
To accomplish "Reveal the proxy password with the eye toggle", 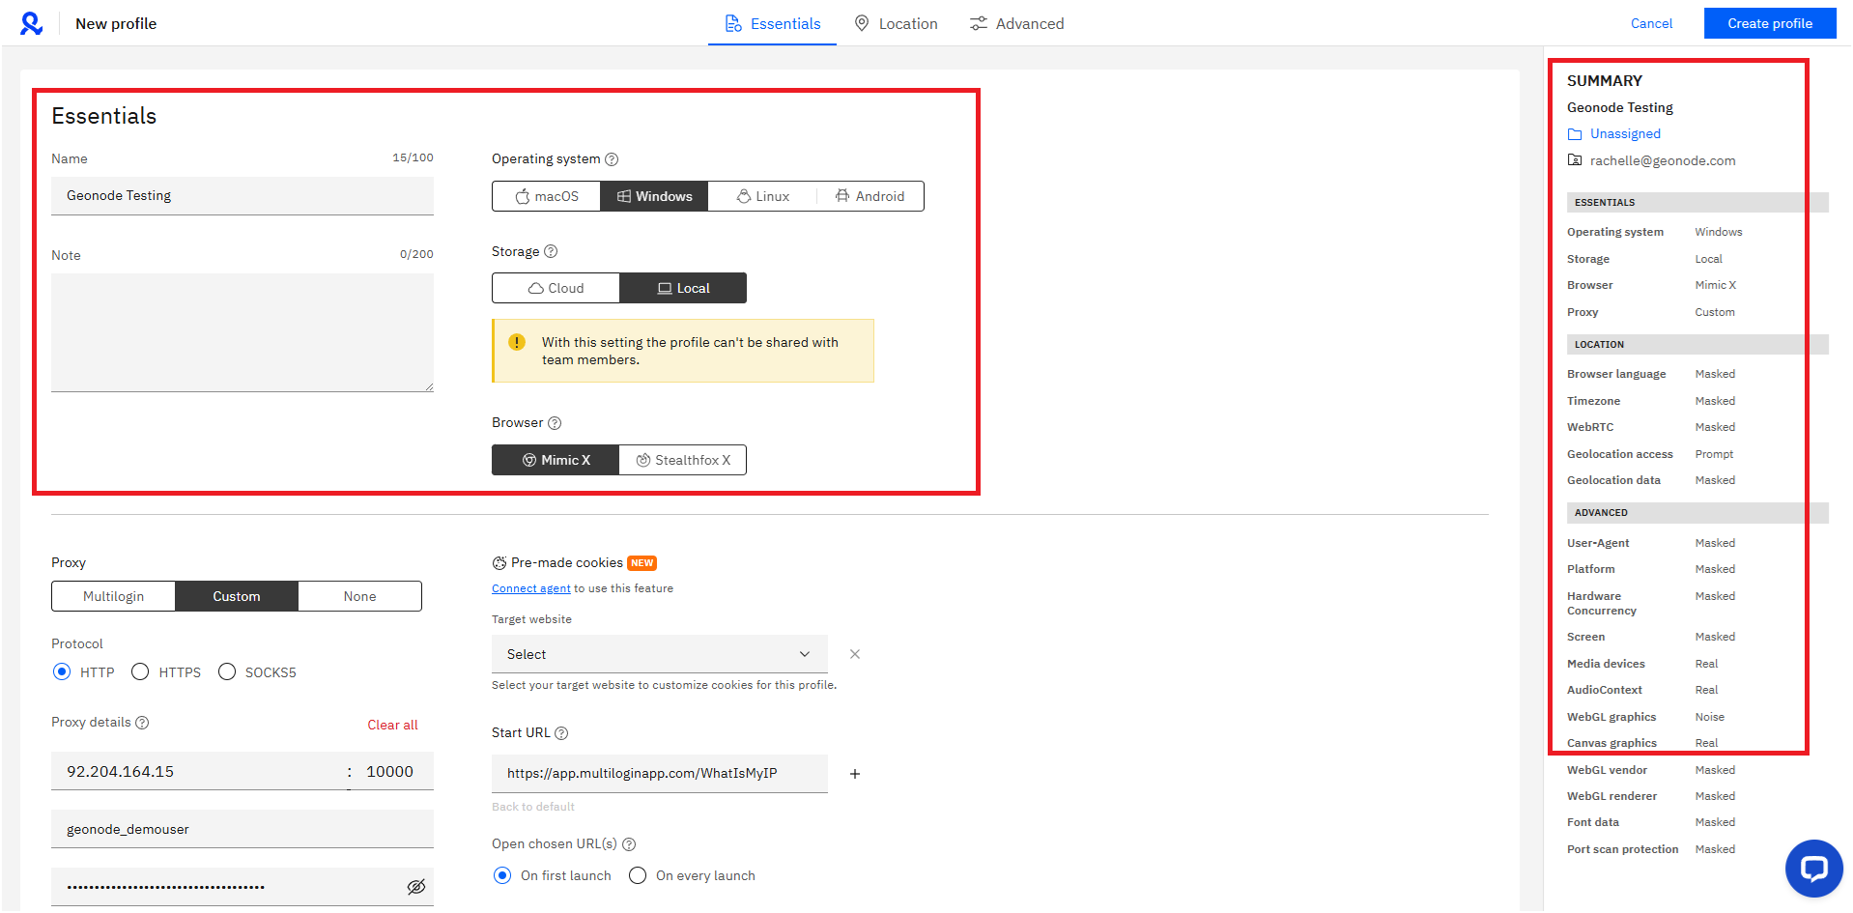I will pos(415,886).
